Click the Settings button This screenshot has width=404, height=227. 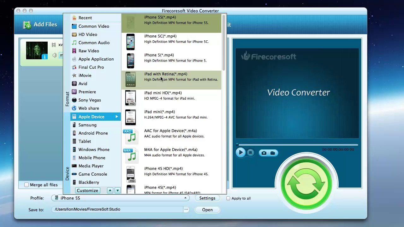[x=207, y=198]
